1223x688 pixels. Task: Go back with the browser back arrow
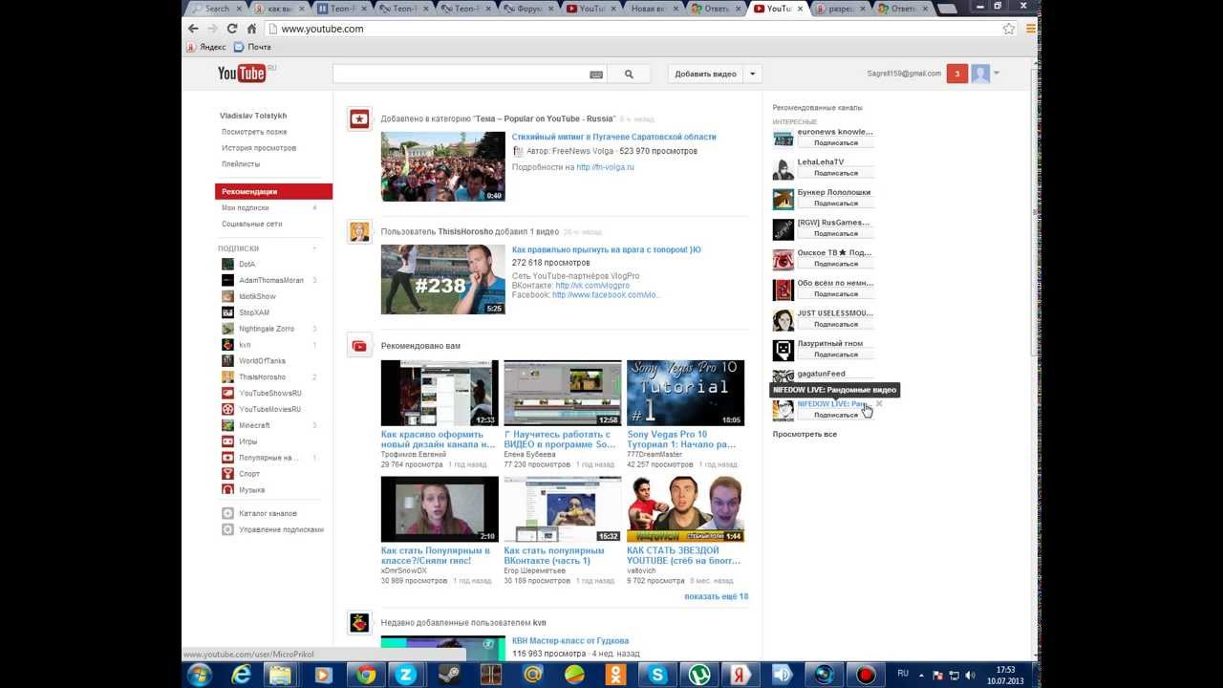pos(193,29)
